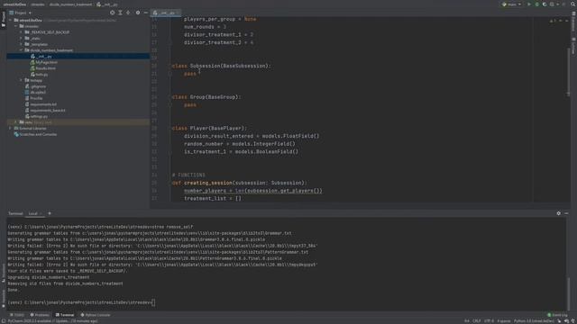Open right-side Database tool stripe button
Viewport: 577px width, 324px height.
[x=573, y=22]
